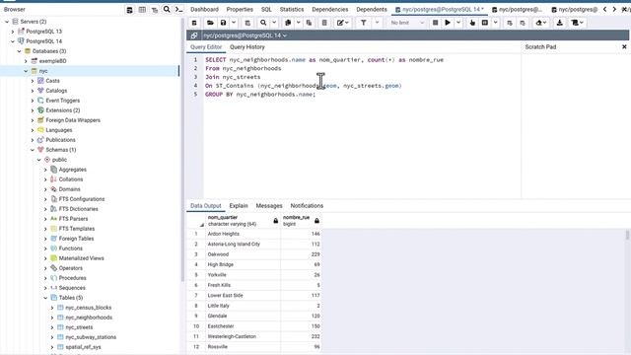Collapse the Databases (3) node
The image size is (631, 355).
pyautogui.click(x=20, y=51)
